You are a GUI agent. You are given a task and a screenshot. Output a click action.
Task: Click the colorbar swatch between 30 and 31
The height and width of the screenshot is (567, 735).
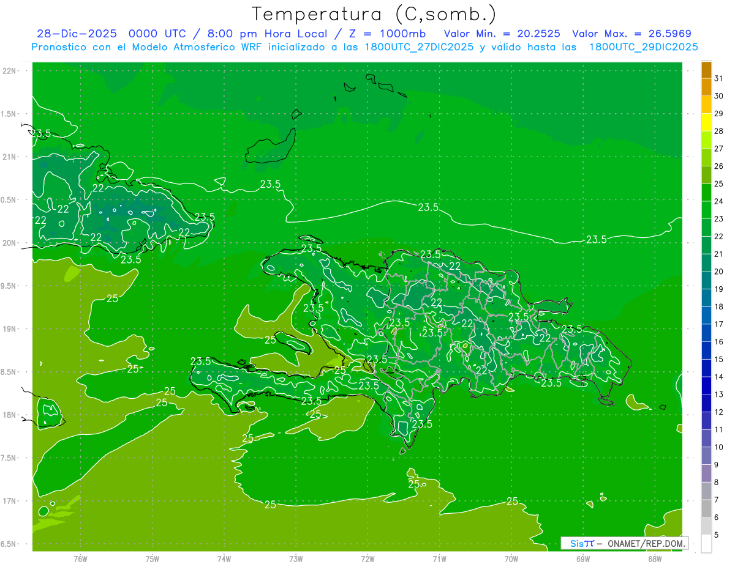click(x=706, y=87)
